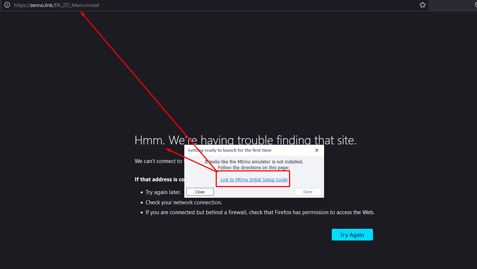Image resolution: width=477 pixels, height=269 pixels.
Task: Click the Close button in the MEmu dialog
Action: 200,192
